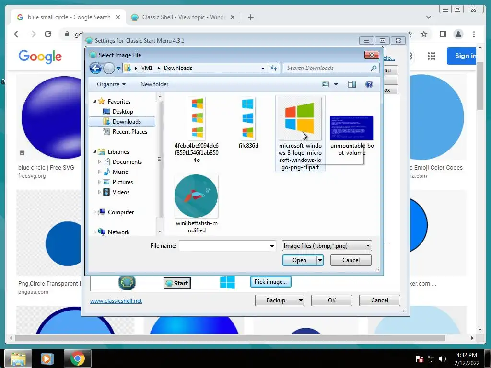Click Chrome's forward navigation arrow
Screen dimensions: 491x368
tap(33, 34)
